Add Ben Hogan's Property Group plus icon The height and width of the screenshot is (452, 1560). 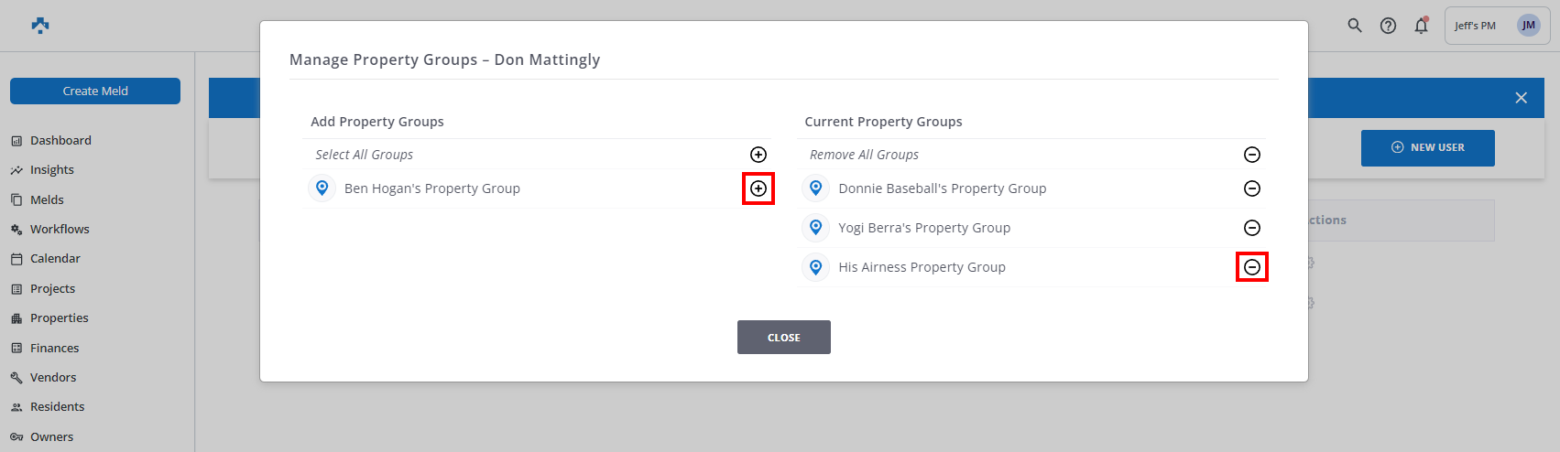click(758, 188)
